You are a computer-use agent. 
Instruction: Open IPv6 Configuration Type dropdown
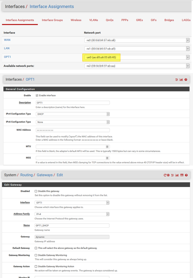(x=73, y=122)
